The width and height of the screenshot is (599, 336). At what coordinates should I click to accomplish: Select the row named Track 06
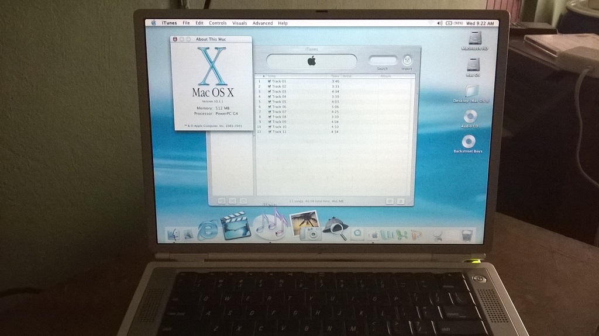click(335, 107)
